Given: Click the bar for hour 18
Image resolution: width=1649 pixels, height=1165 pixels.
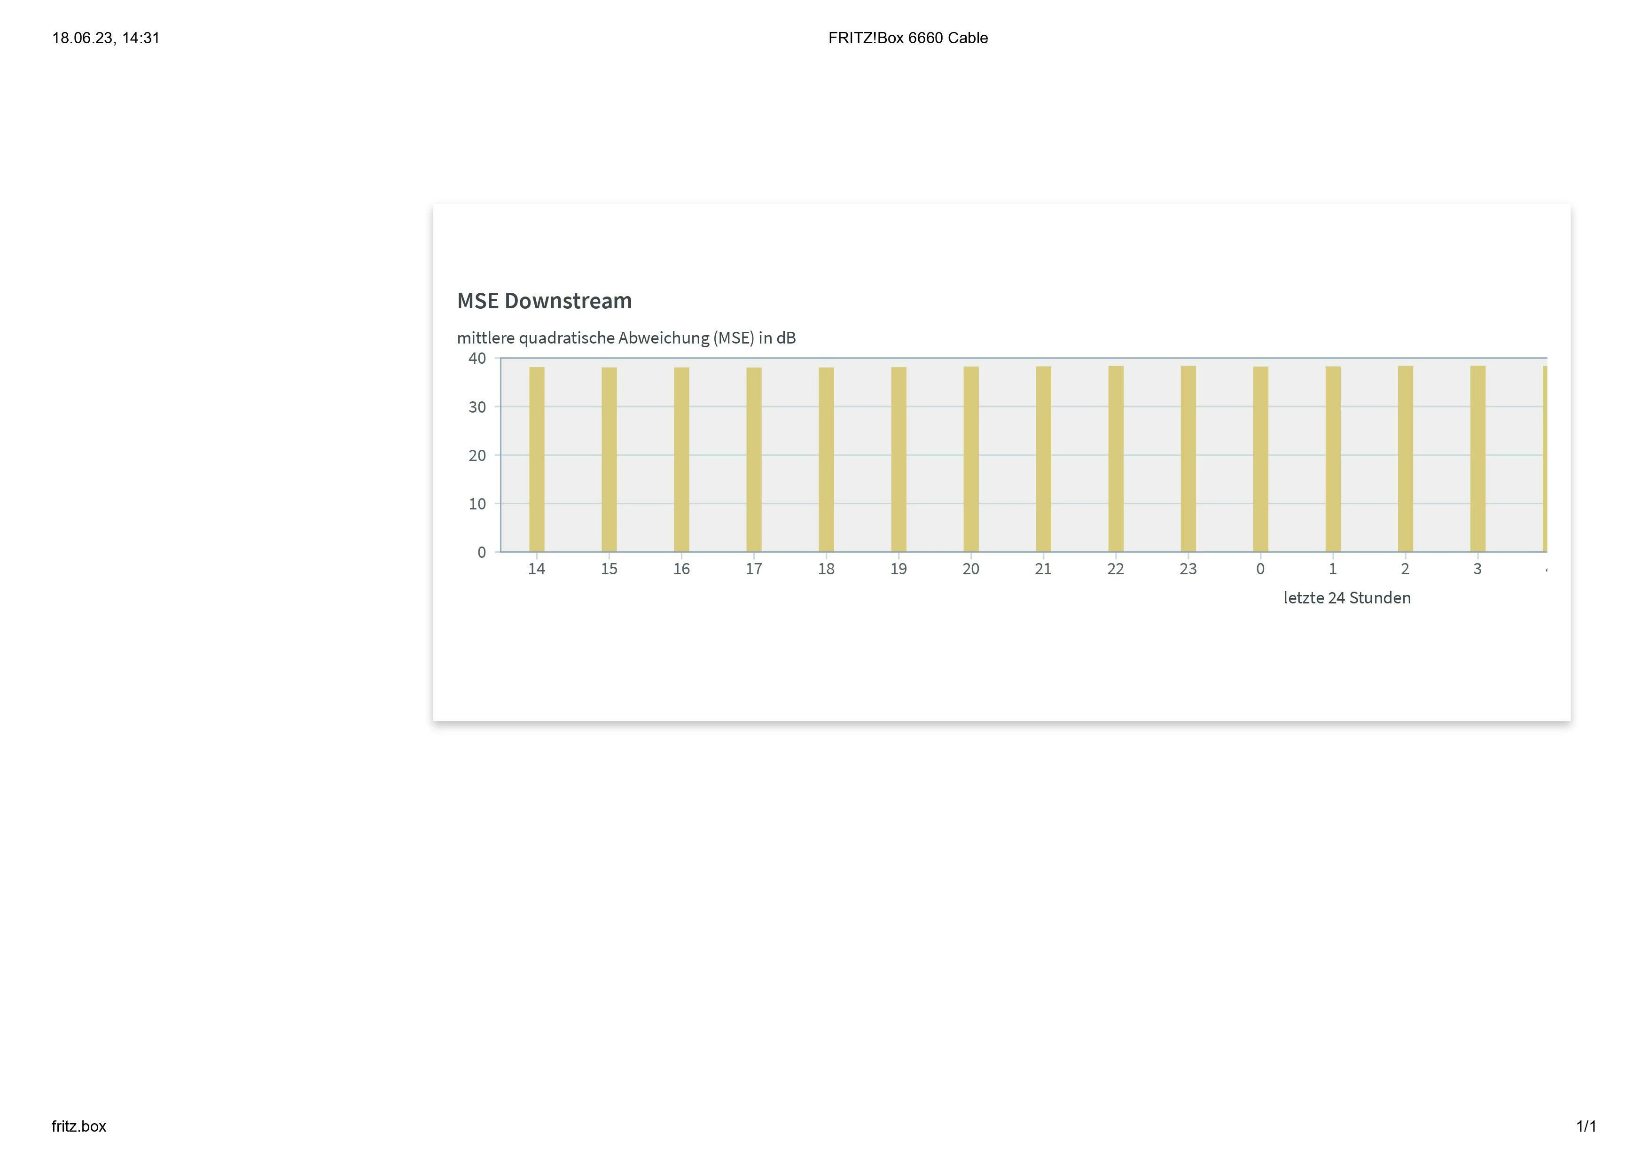Looking at the screenshot, I should (826, 460).
